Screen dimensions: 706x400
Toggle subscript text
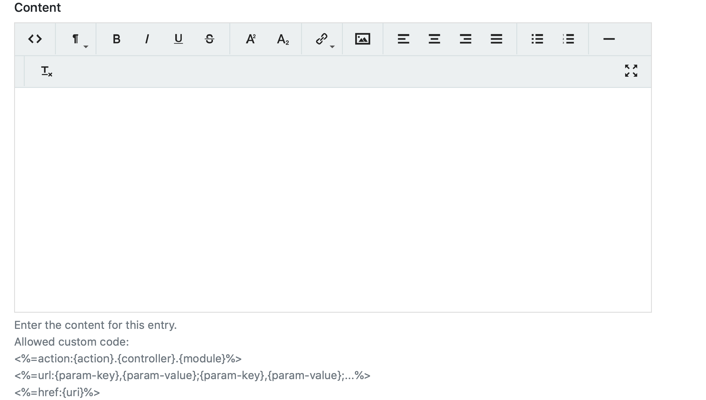click(x=283, y=39)
